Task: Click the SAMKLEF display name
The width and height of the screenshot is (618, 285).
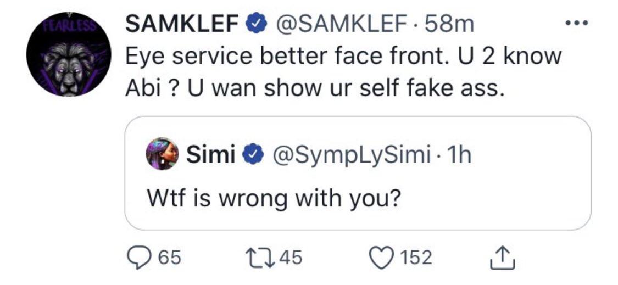Action: (182, 24)
